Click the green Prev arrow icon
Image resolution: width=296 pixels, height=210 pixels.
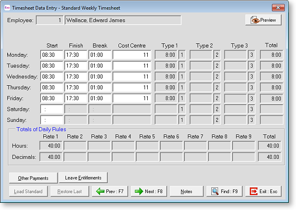[100, 192]
